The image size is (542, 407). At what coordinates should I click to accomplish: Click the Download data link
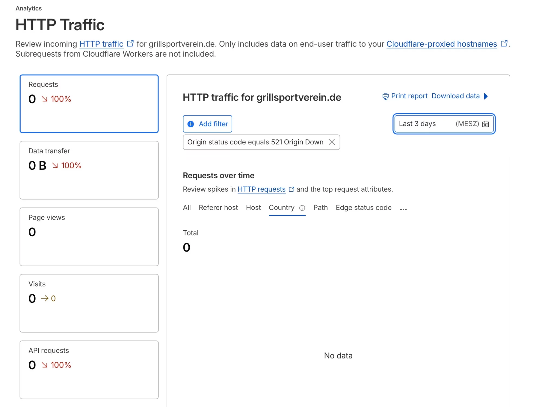click(456, 96)
